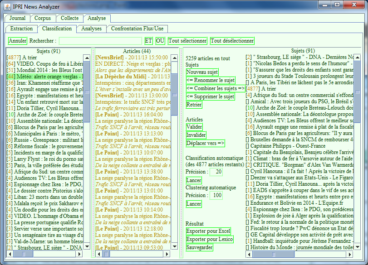Viewport: 368px width, 265px height.
Task: Export results with Exporter pour Excel
Action: click(x=208, y=231)
